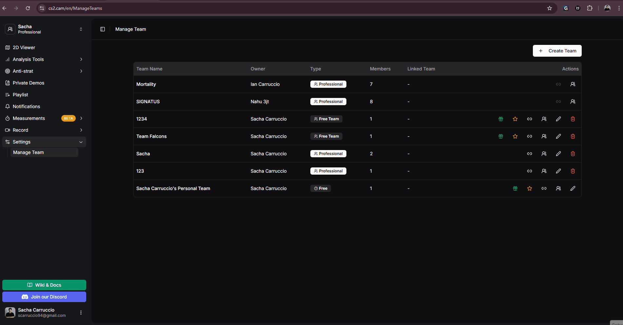Select Manage Team in the sidebar
Image resolution: width=623 pixels, height=325 pixels.
29,152
